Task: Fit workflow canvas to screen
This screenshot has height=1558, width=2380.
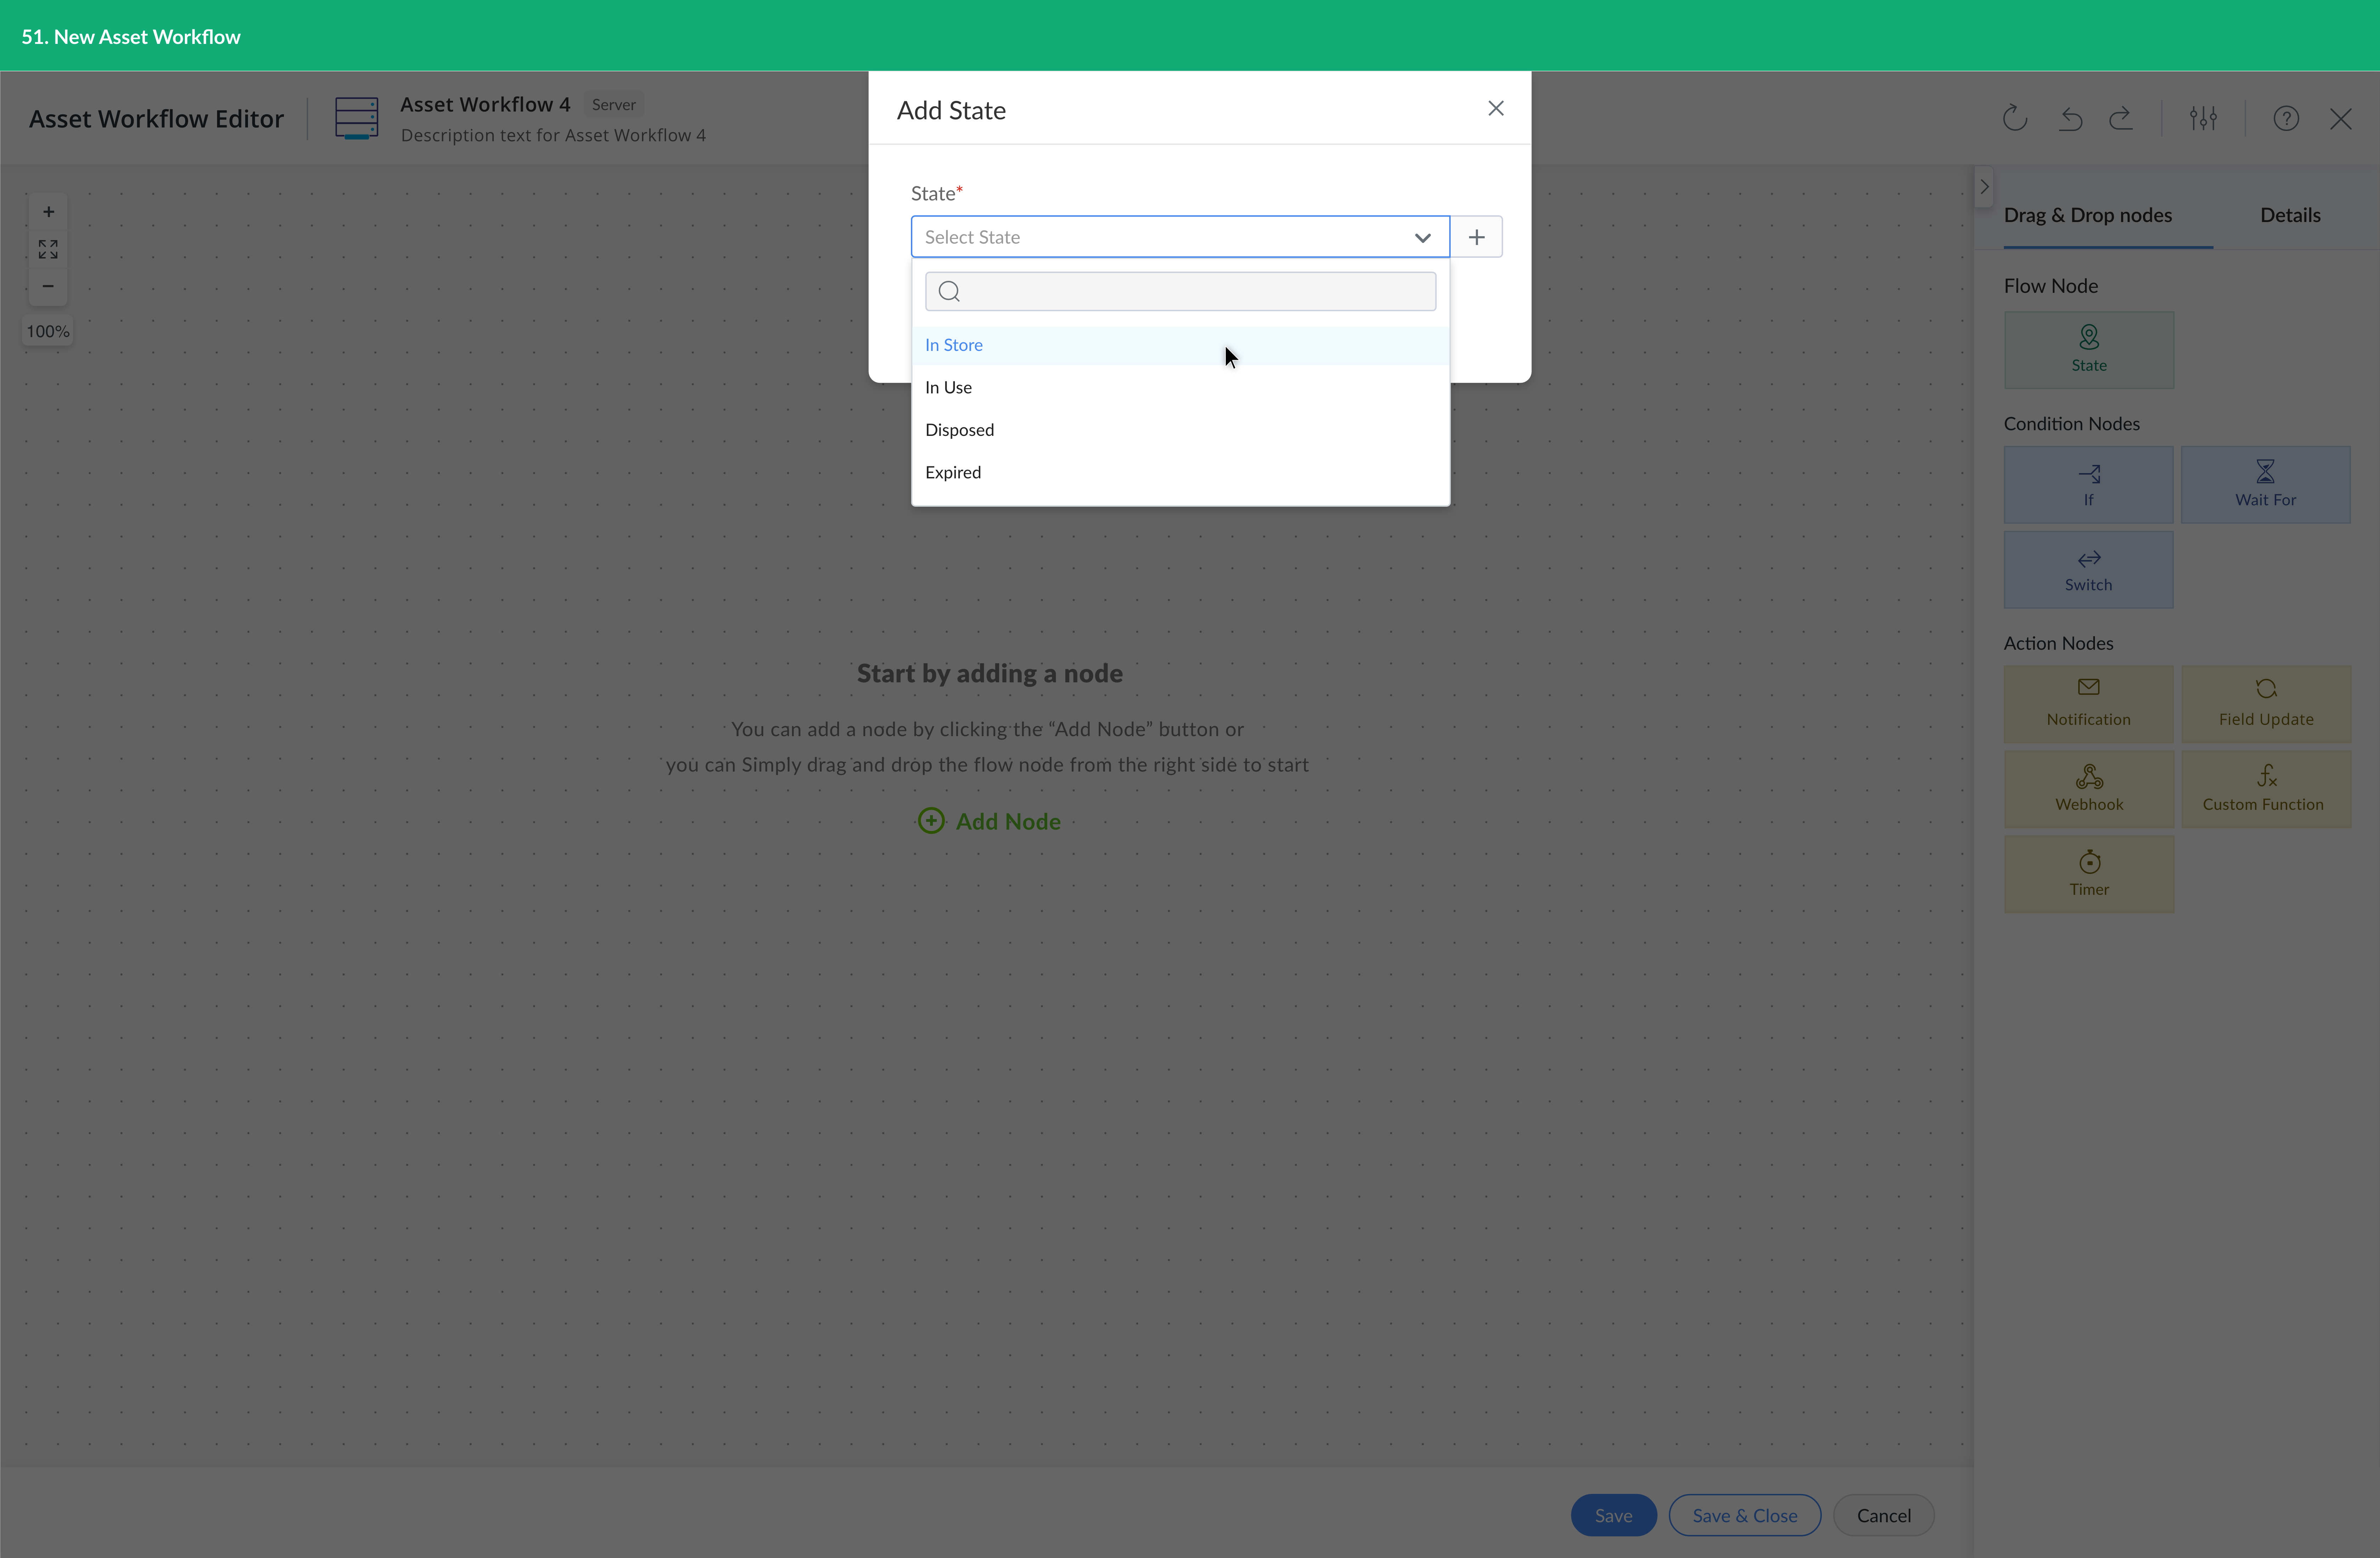Action: [48, 249]
